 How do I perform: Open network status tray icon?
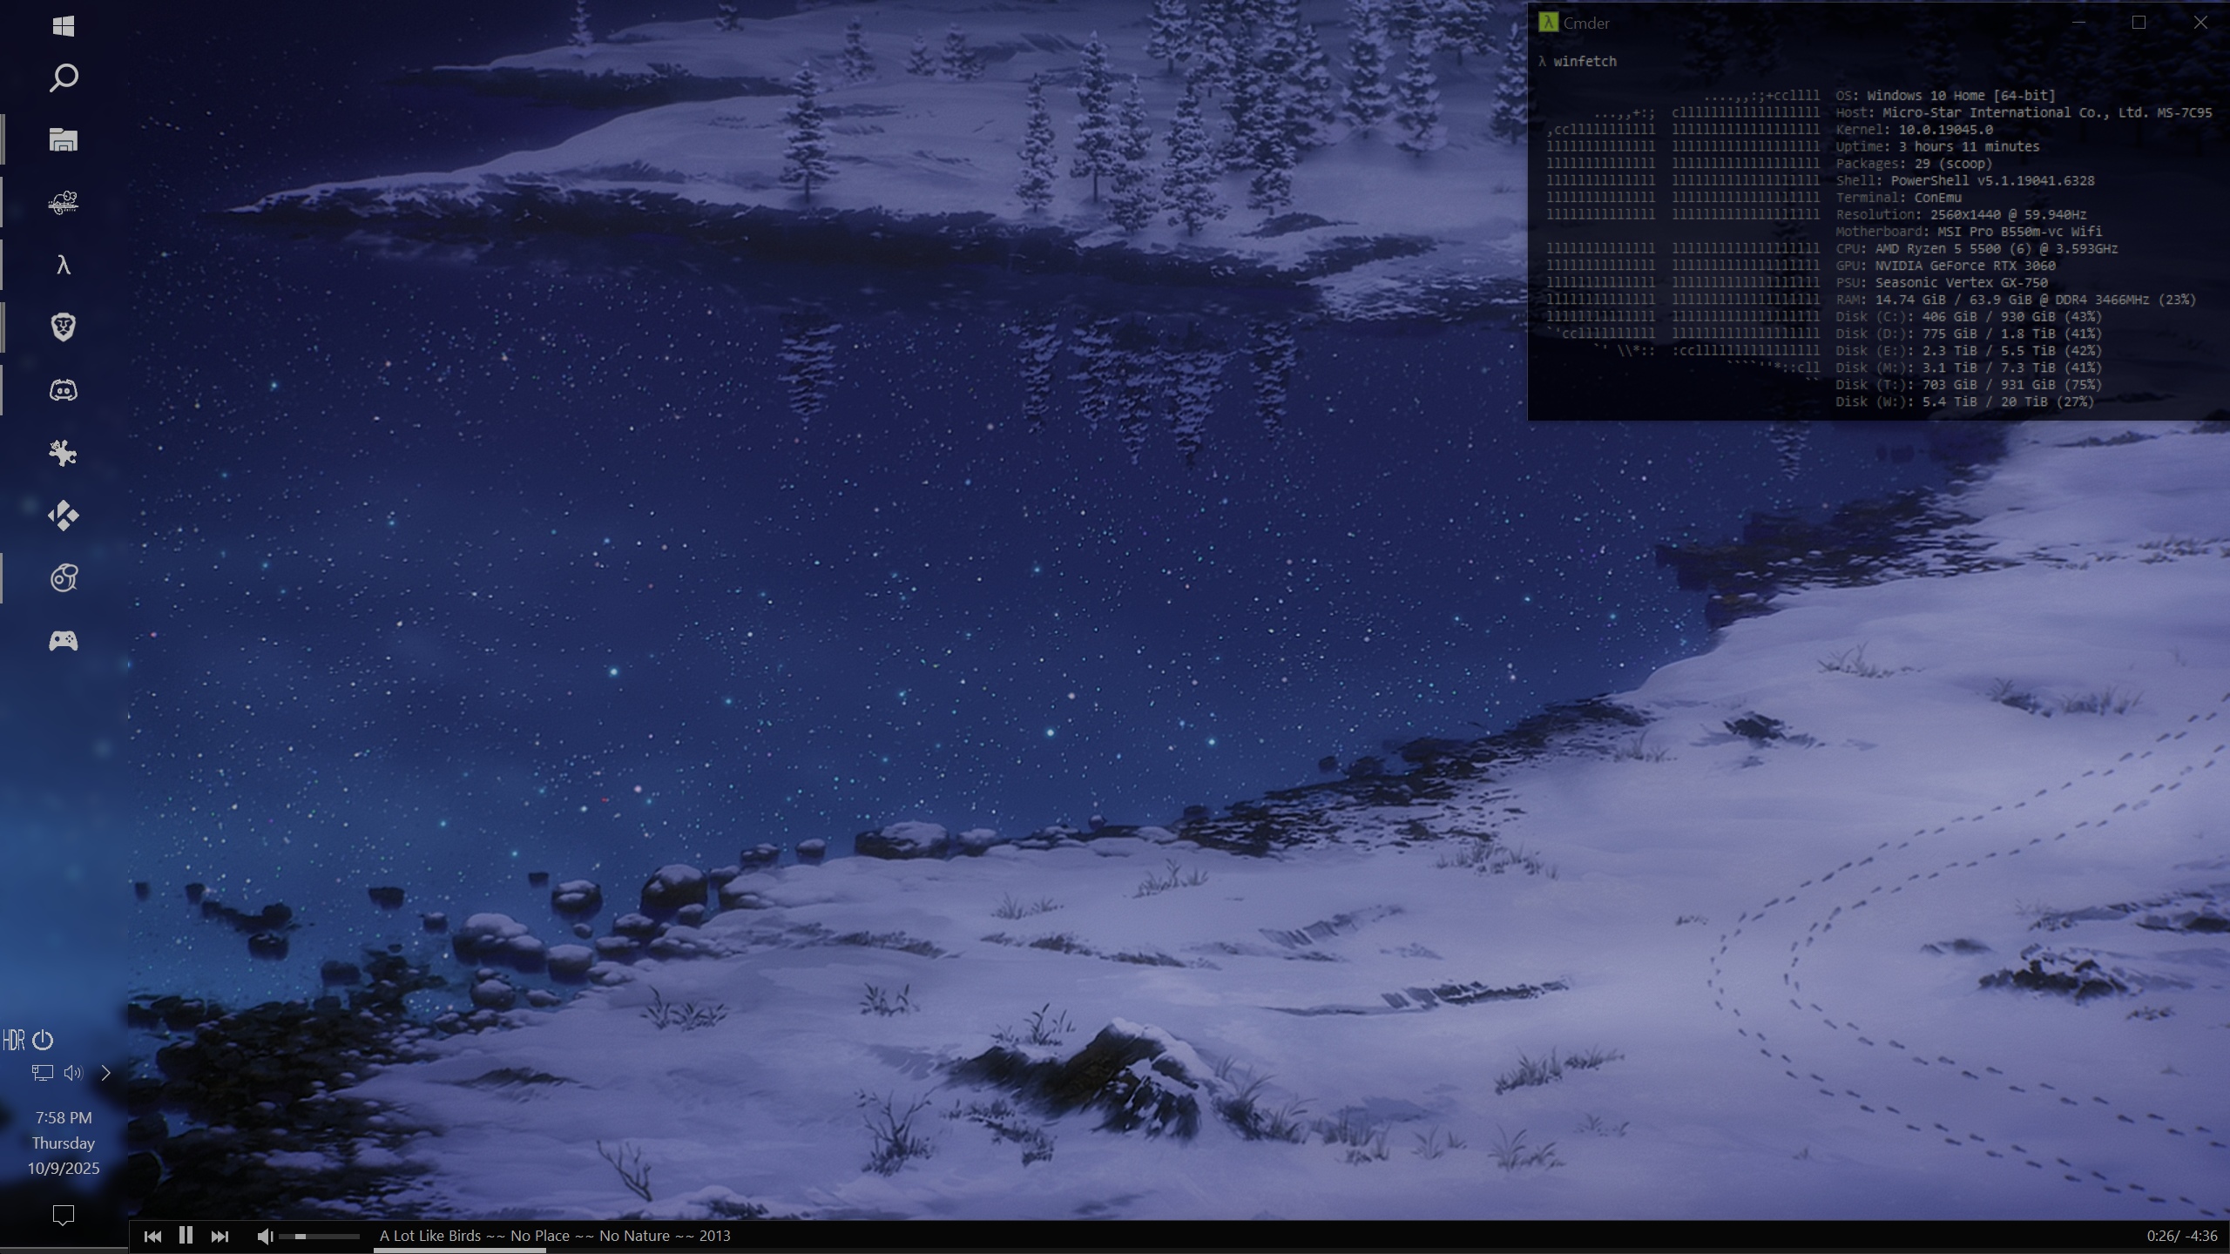tap(43, 1073)
